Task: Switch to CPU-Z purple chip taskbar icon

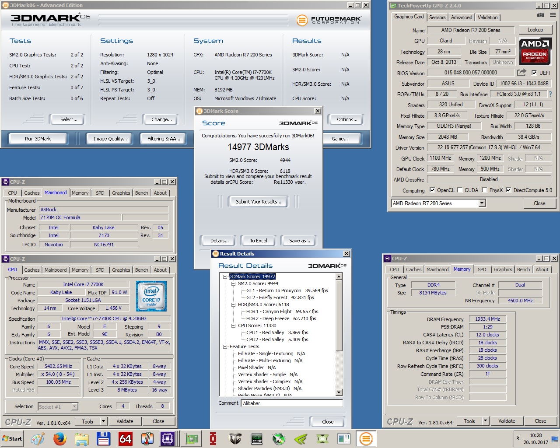Action: point(168,439)
